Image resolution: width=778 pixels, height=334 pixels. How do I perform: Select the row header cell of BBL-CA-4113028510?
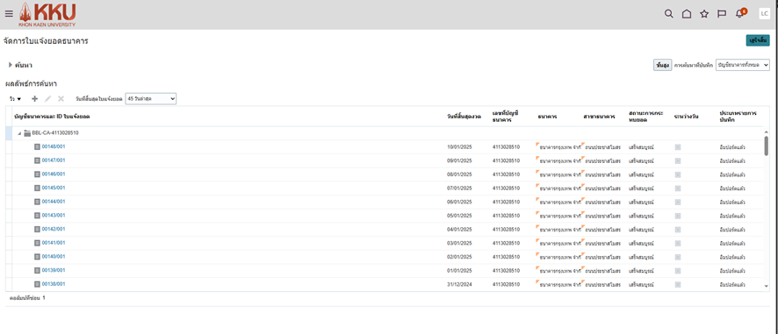pos(9,133)
